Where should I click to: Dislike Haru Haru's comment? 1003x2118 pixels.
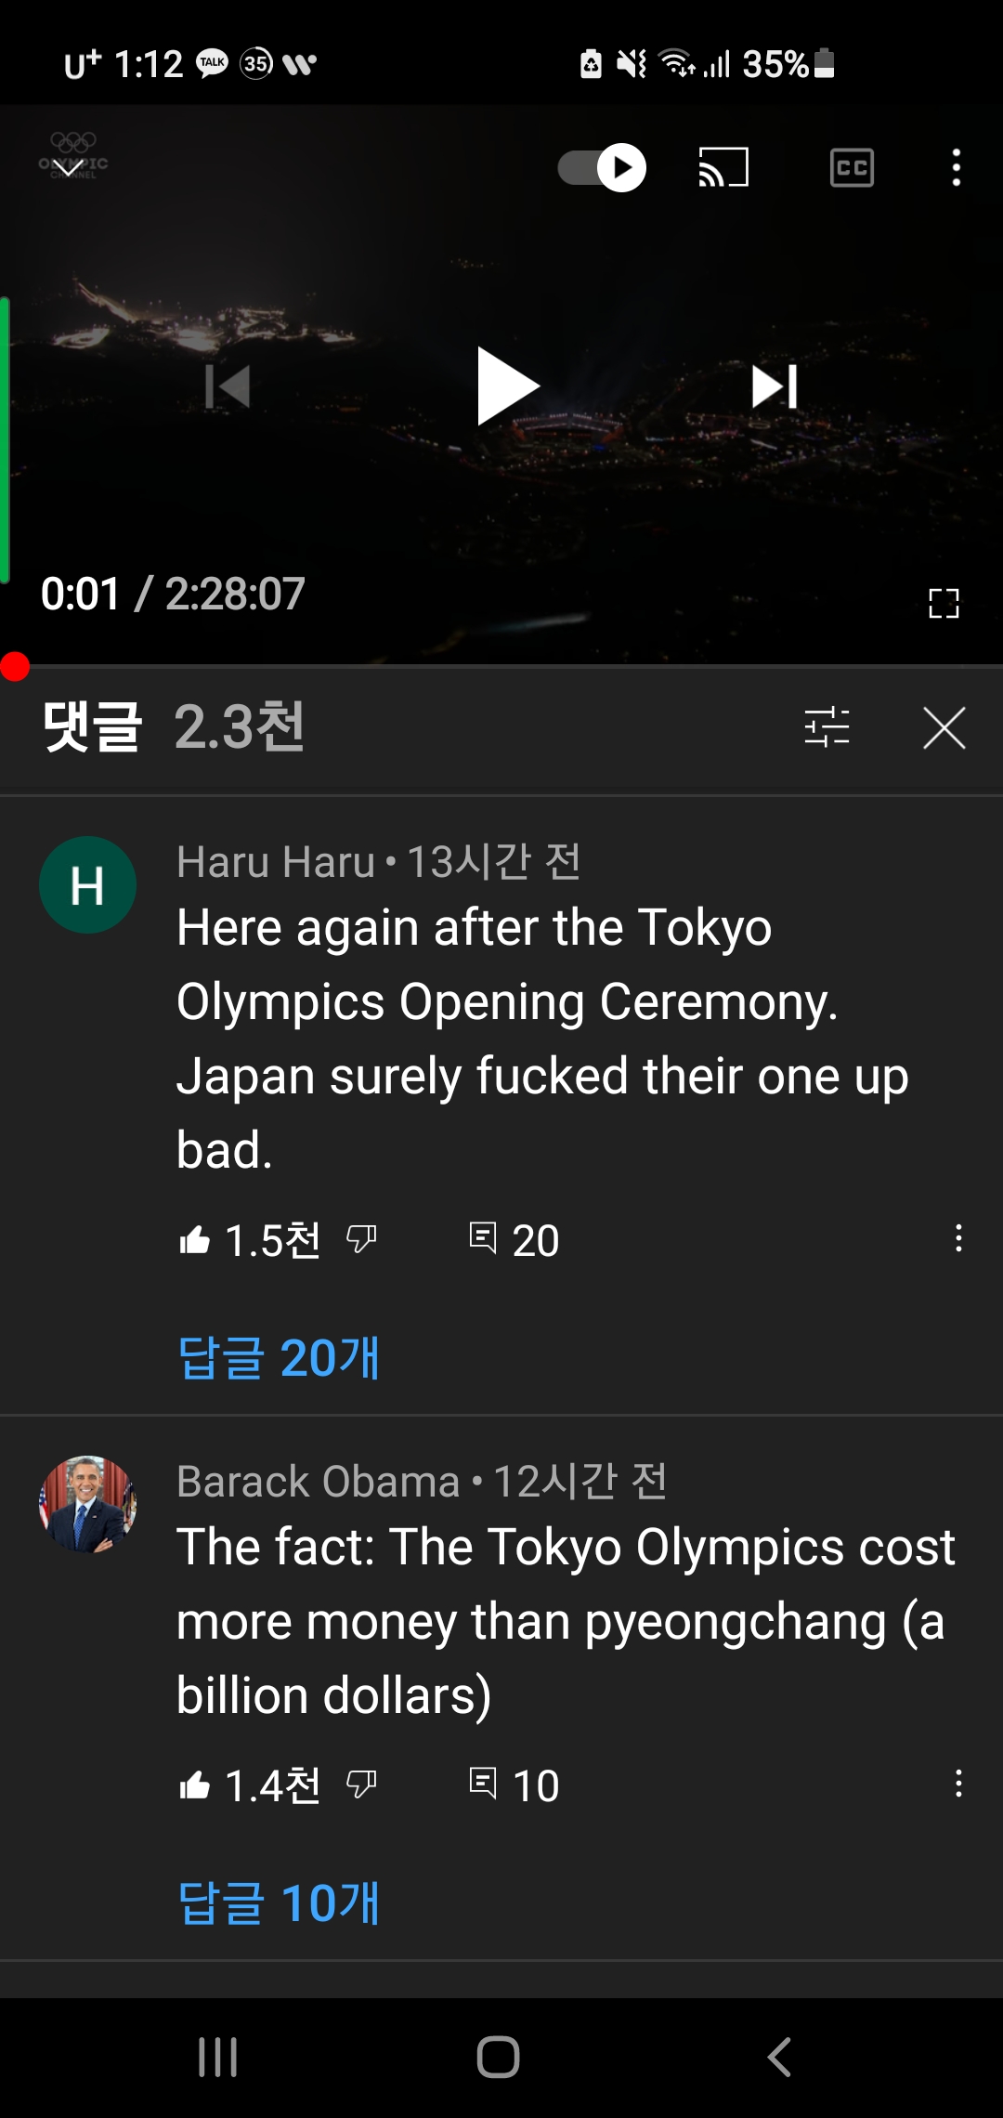(361, 1239)
